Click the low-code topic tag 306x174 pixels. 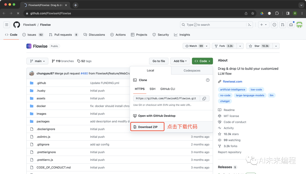(x=256, y=90)
